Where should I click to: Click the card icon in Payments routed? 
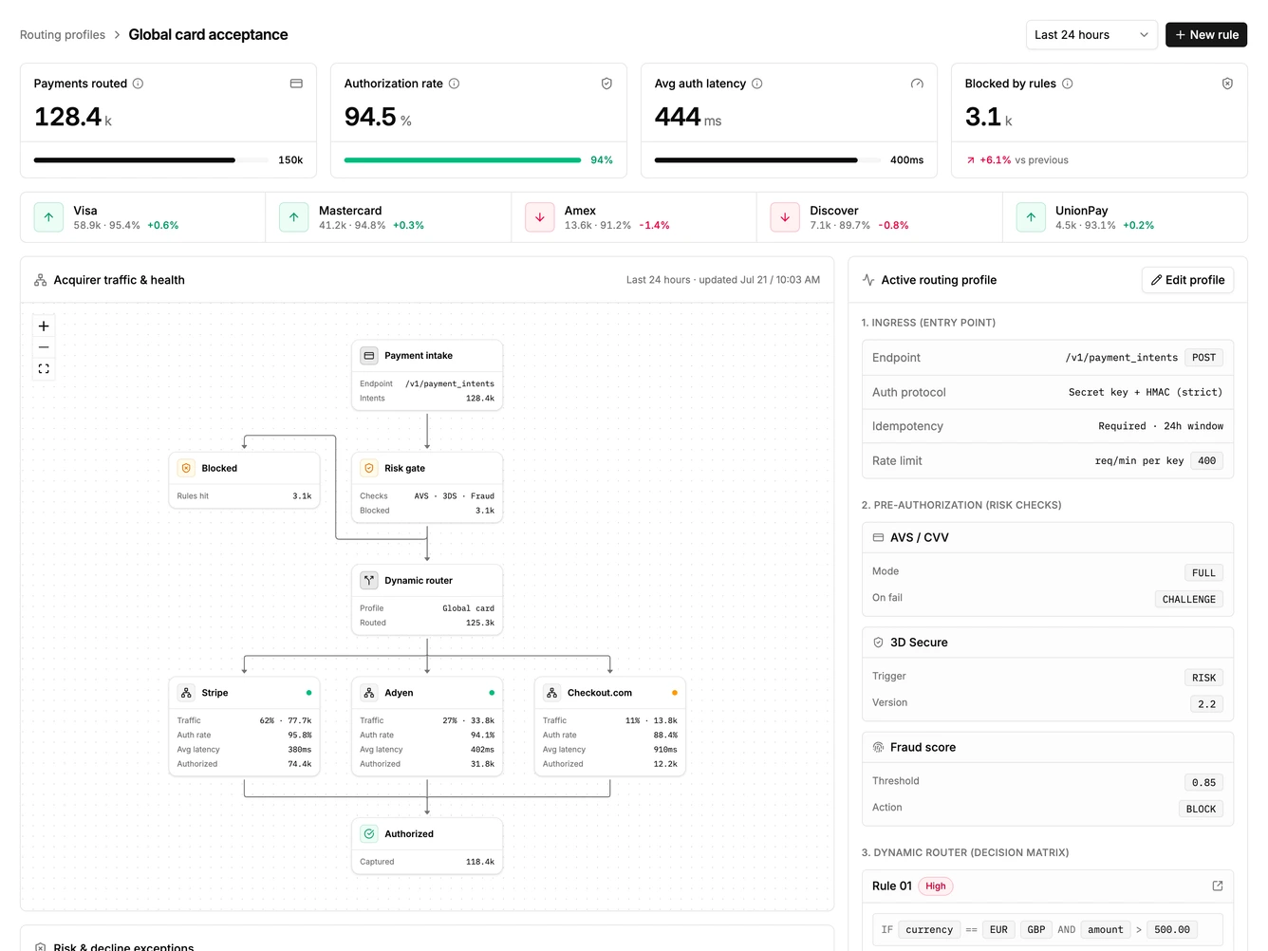click(x=296, y=84)
